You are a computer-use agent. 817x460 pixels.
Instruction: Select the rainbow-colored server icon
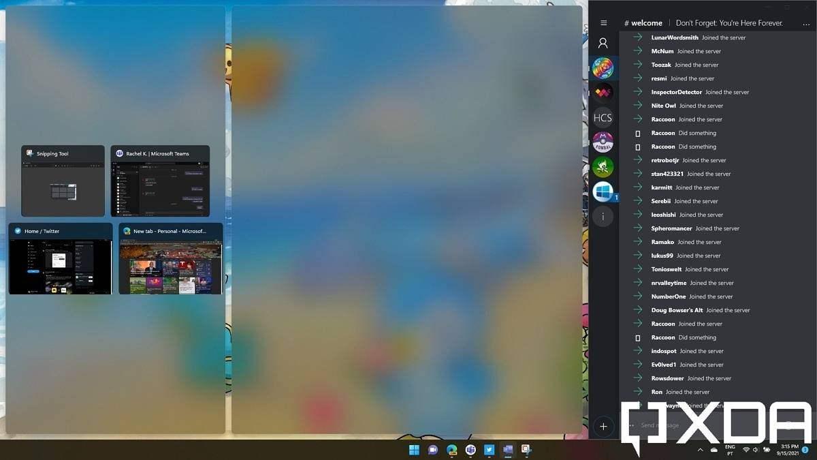[603, 68]
